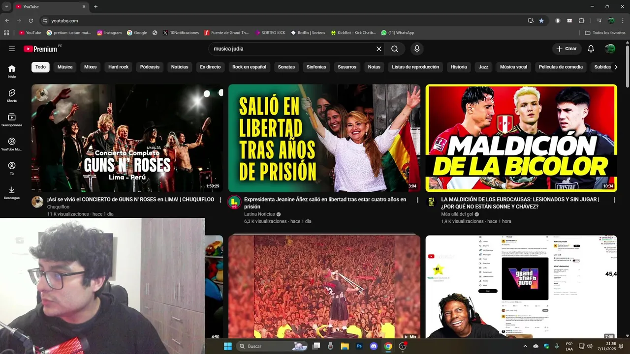Open Chrome three-dot menu
This screenshot has width=630, height=354.
click(x=622, y=21)
